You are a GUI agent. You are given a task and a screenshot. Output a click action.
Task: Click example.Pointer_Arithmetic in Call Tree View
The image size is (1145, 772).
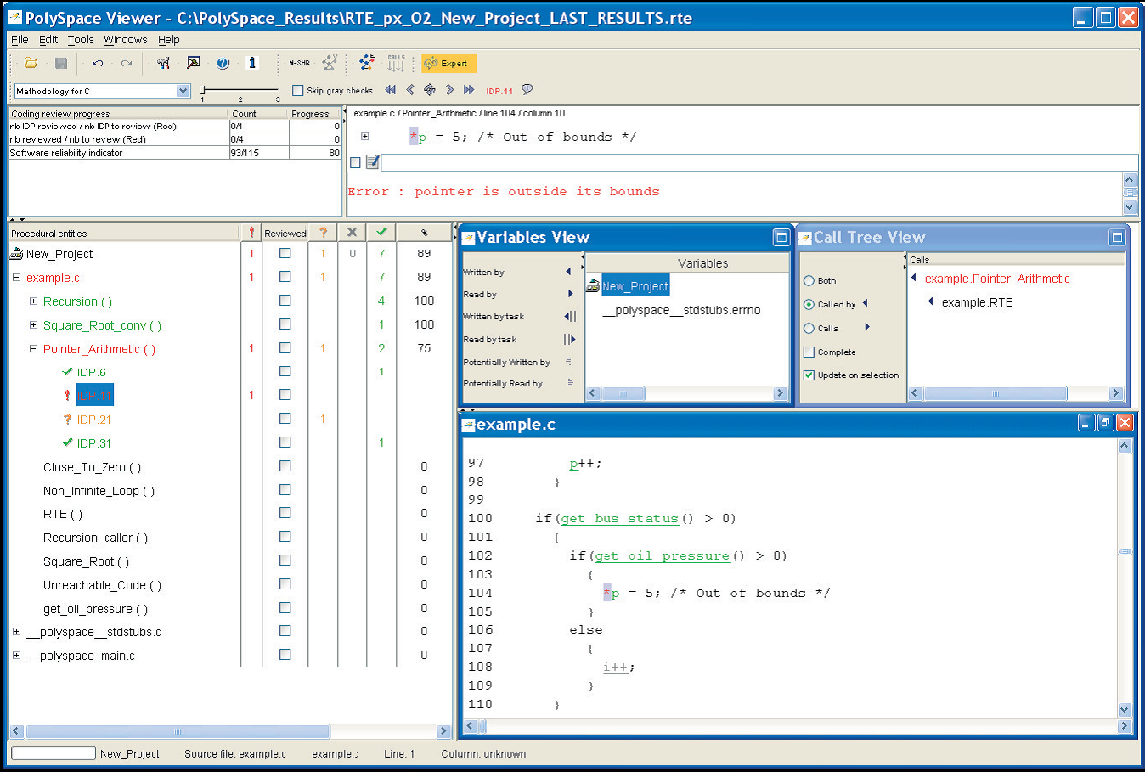[x=997, y=279]
